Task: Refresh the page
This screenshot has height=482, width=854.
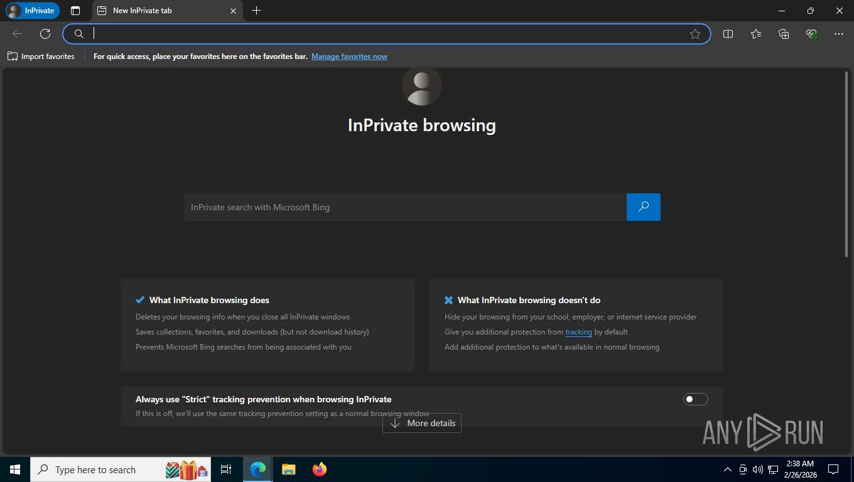Action: click(x=45, y=34)
